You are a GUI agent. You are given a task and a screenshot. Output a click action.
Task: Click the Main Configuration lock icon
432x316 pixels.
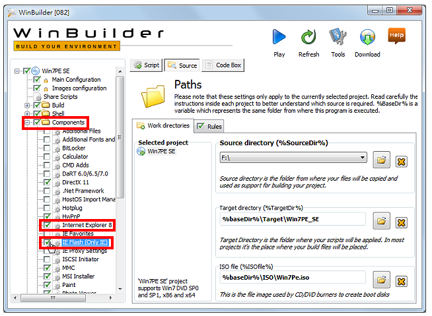pyautogui.click(x=46, y=80)
